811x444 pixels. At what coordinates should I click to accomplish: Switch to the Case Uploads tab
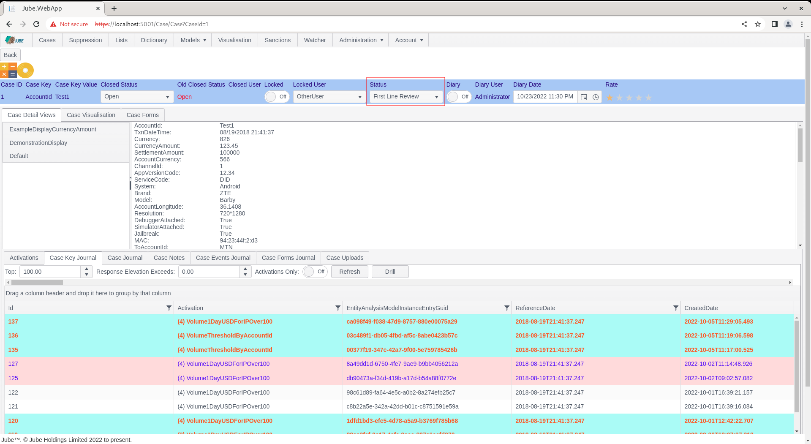click(345, 258)
